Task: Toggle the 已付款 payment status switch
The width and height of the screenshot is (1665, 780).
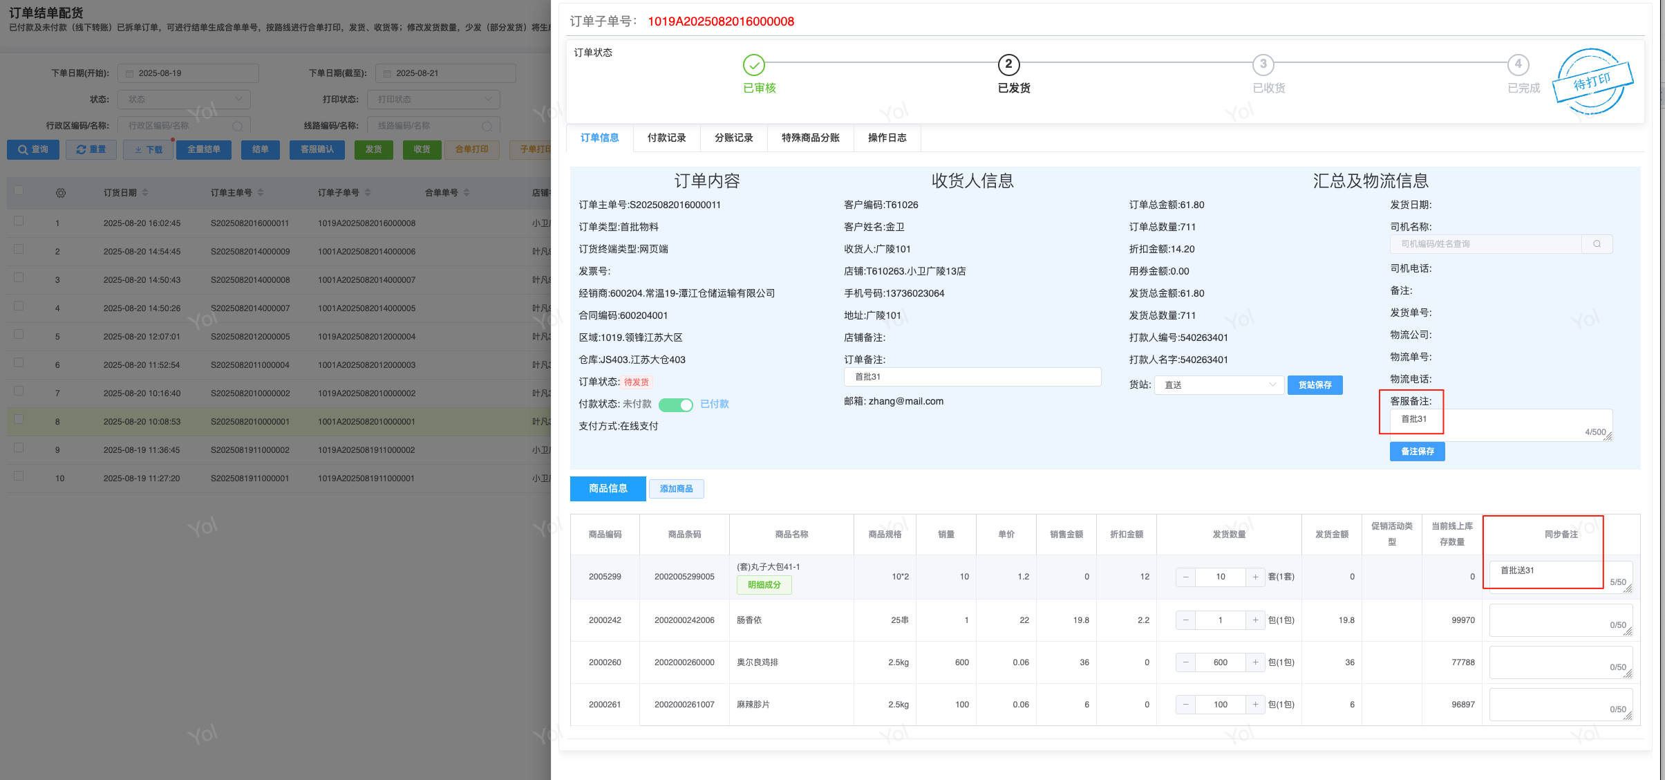Action: coord(675,405)
